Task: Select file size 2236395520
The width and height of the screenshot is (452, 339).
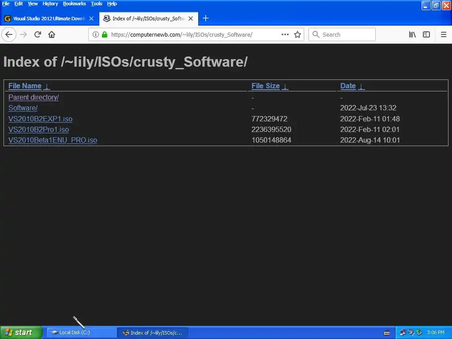Action: [x=271, y=130]
